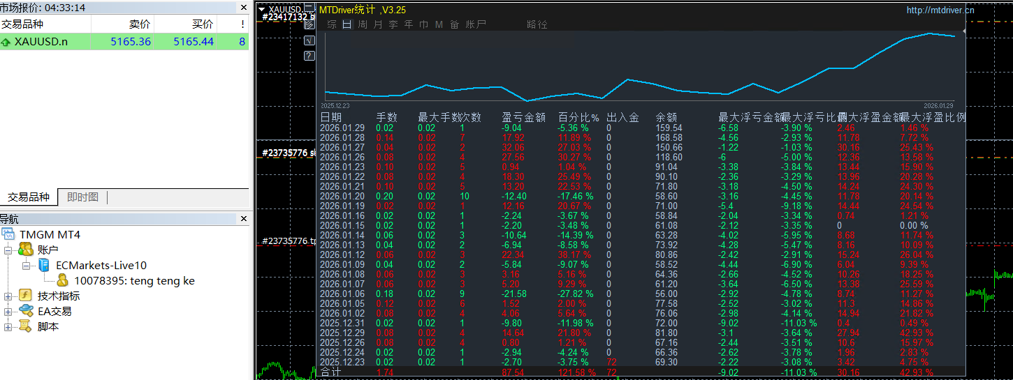Click the 买价 column header
Screen dimensions: 1013x380
click(x=203, y=24)
